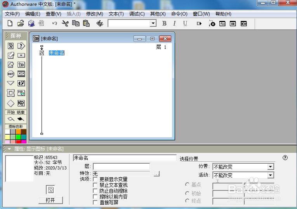Select the Map icon in palette

point(21,65)
